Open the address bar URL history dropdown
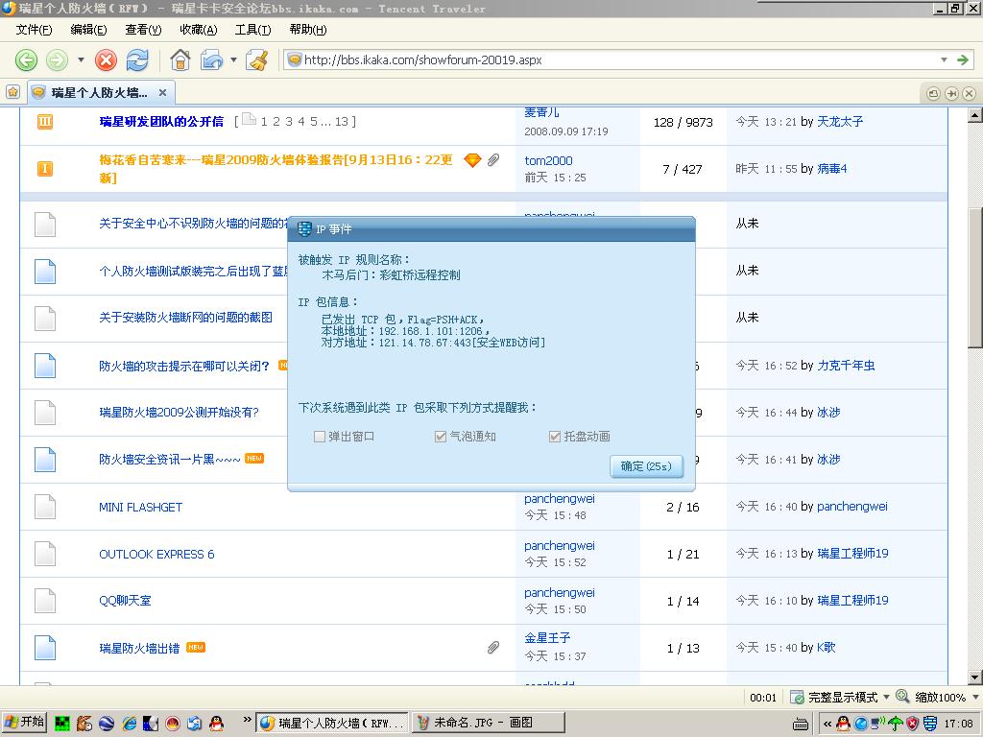Screen dimensions: 983x737 tap(944, 59)
